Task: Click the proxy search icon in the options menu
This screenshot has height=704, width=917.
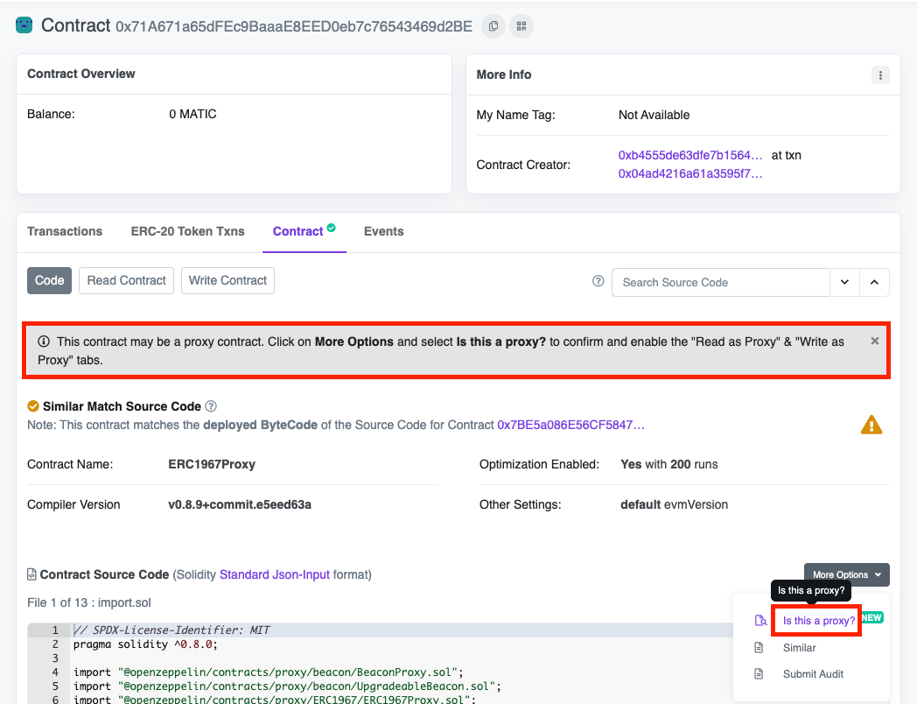Action: click(760, 620)
